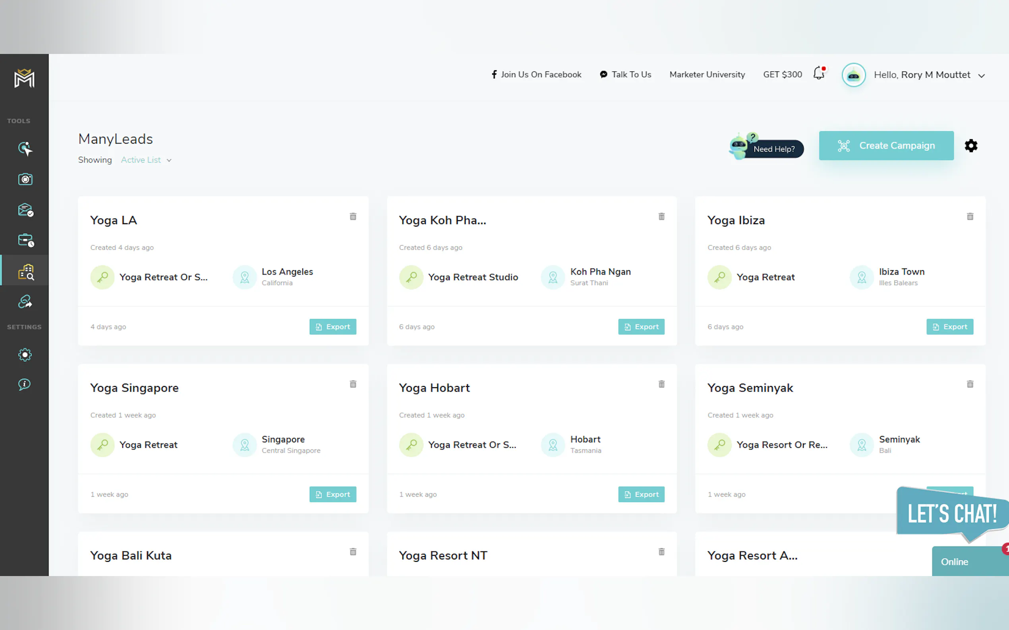Click the Need Help? bot button
This screenshot has height=630, width=1009.
(x=766, y=146)
